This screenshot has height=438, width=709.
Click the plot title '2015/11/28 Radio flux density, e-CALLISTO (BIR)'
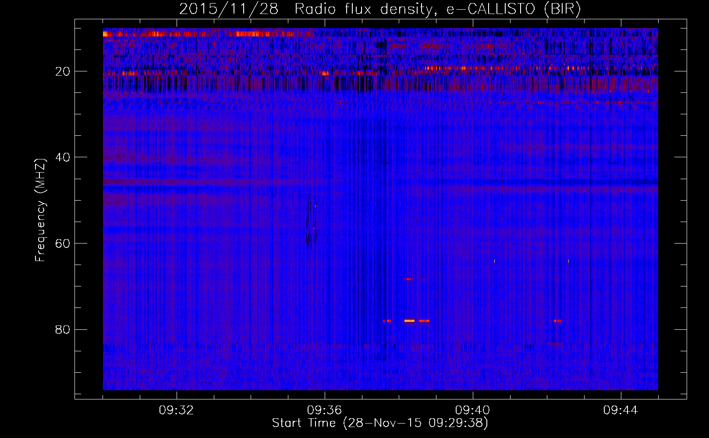point(380,9)
